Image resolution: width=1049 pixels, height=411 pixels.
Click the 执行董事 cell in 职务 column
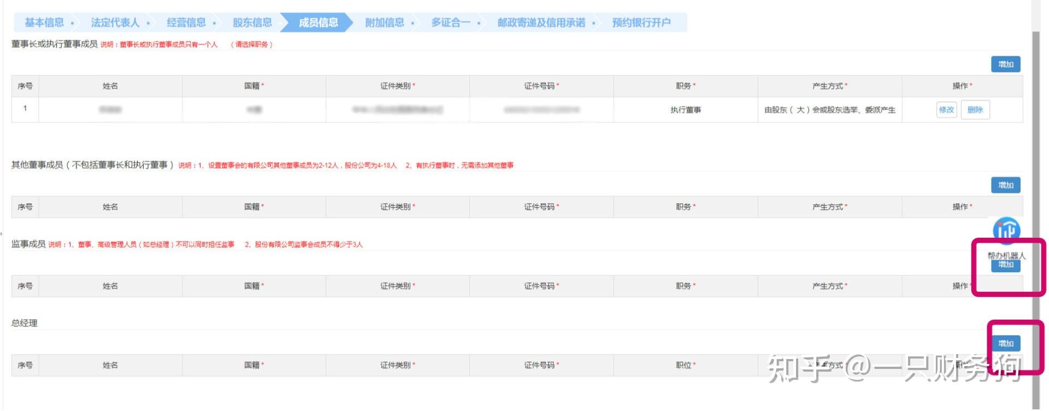point(686,110)
